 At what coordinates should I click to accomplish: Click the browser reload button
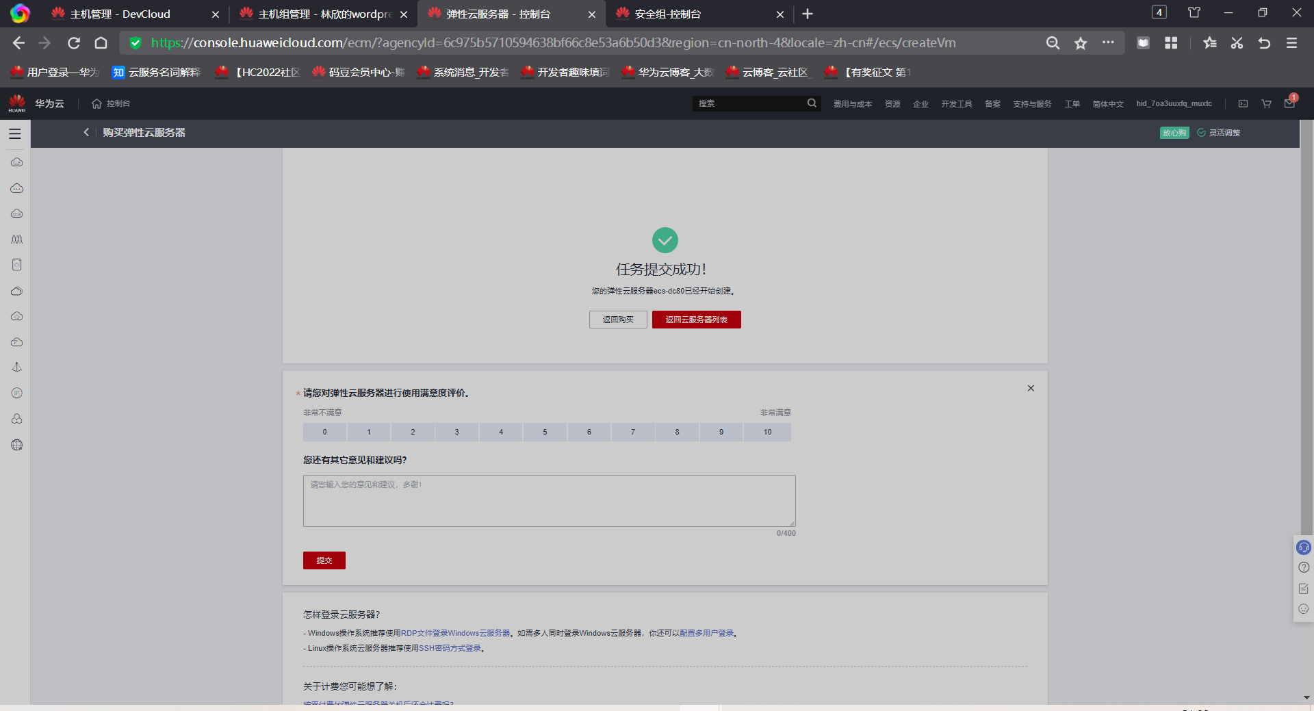click(x=74, y=43)
